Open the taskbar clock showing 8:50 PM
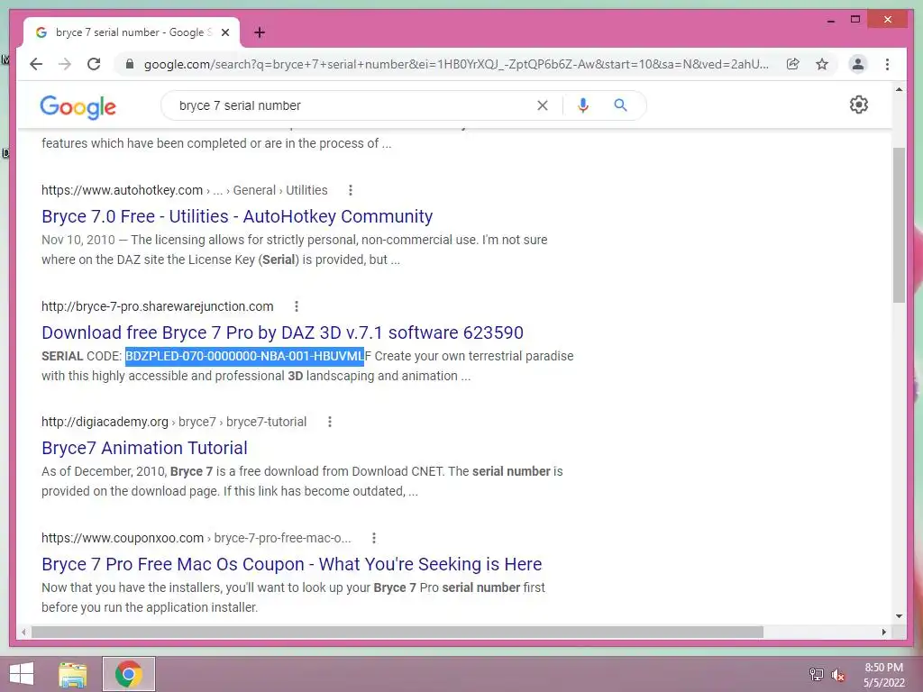Image resolution: width=923 pixels, height=692 pixels. coord(883,675)
